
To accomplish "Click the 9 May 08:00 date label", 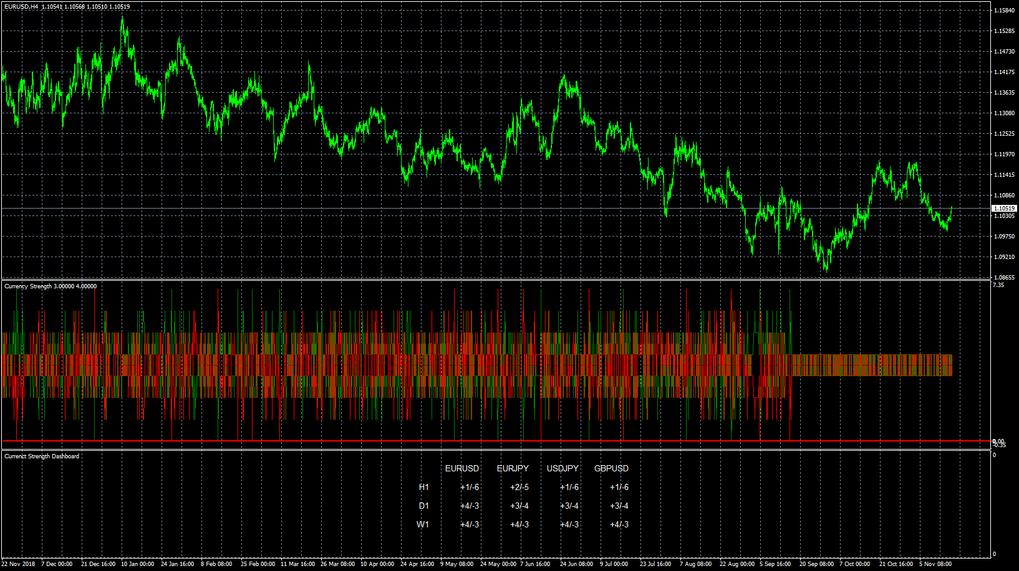I will click(x=457, y=564).
